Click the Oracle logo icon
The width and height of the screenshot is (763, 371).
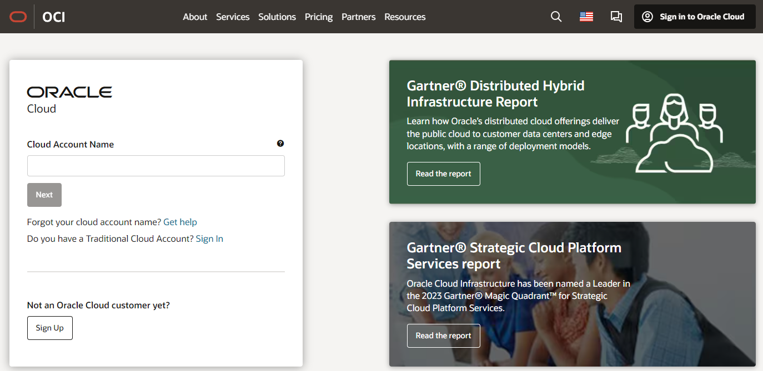point(18,17)
